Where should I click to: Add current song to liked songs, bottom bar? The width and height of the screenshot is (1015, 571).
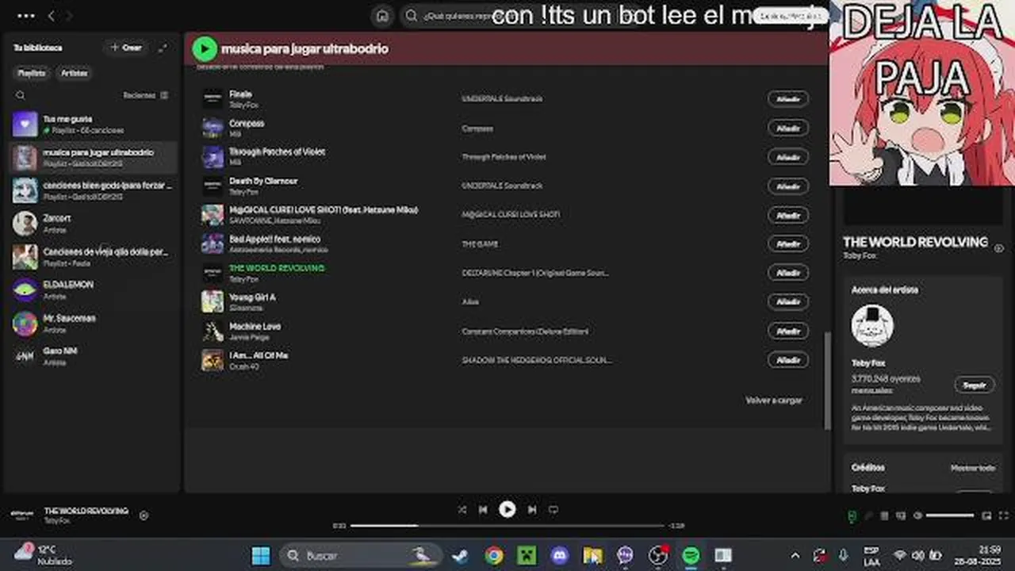pyautogui.click(x=144, y=515)
